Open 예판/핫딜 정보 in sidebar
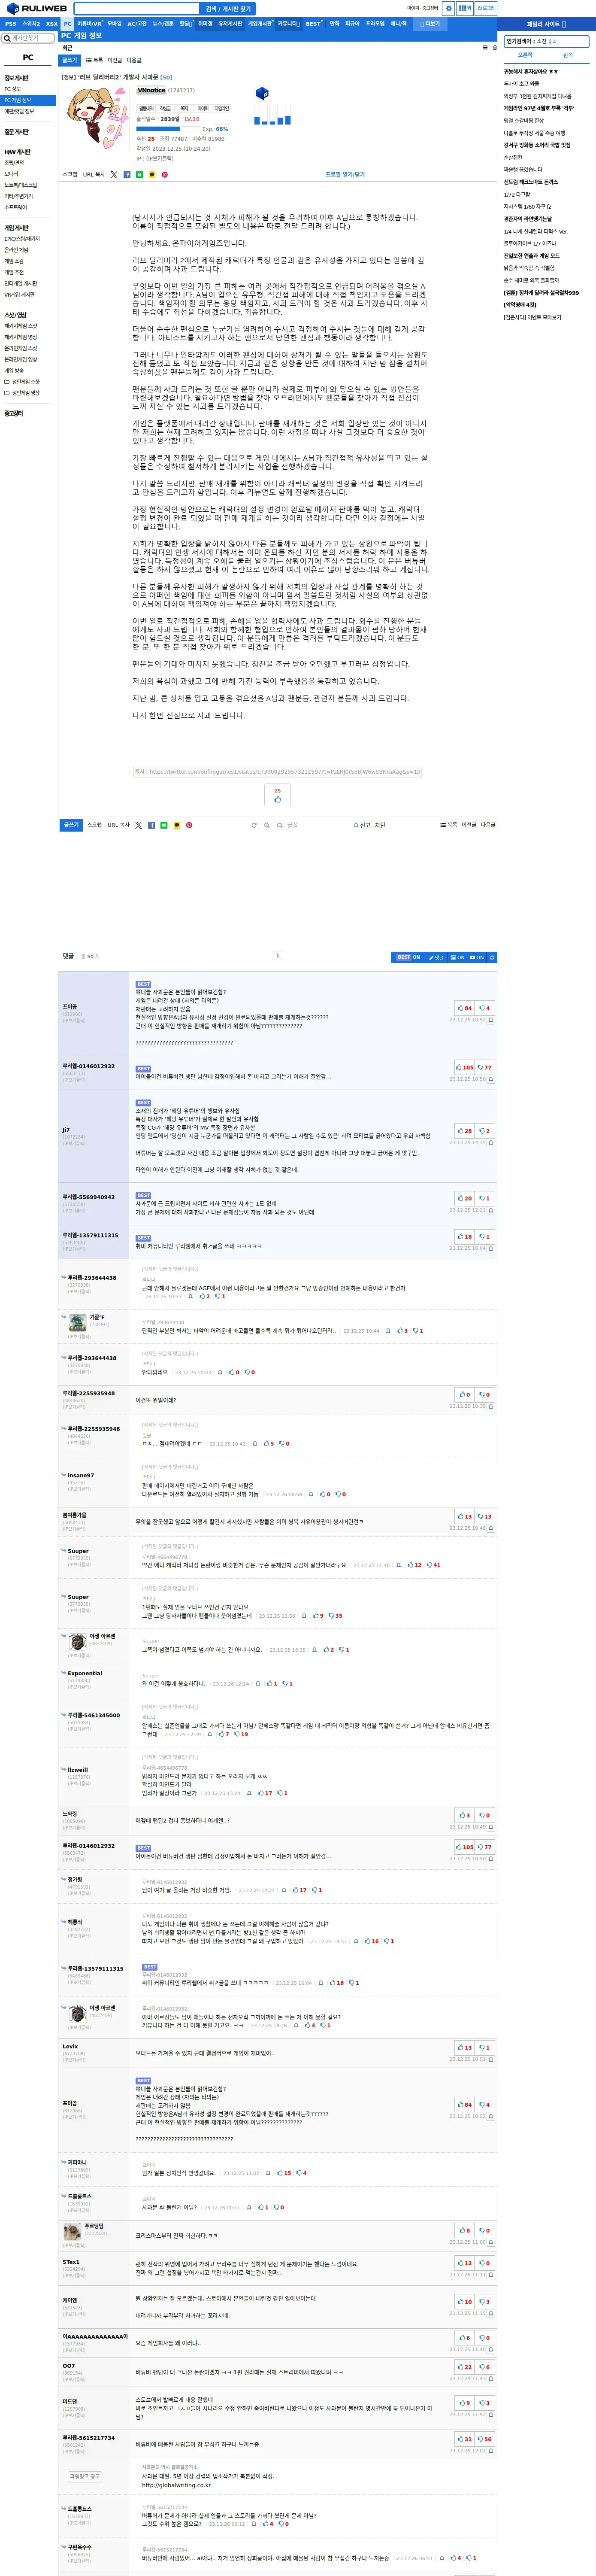596x2576 pixels. coord(18,111)
